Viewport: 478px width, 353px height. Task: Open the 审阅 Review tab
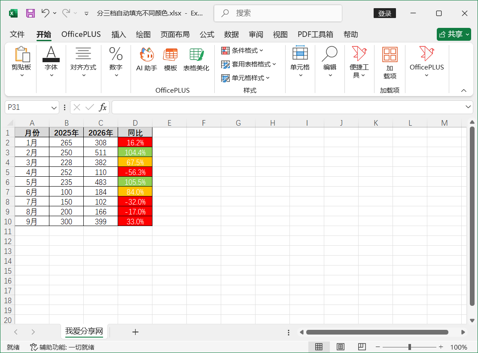click(x=256, y=34)
